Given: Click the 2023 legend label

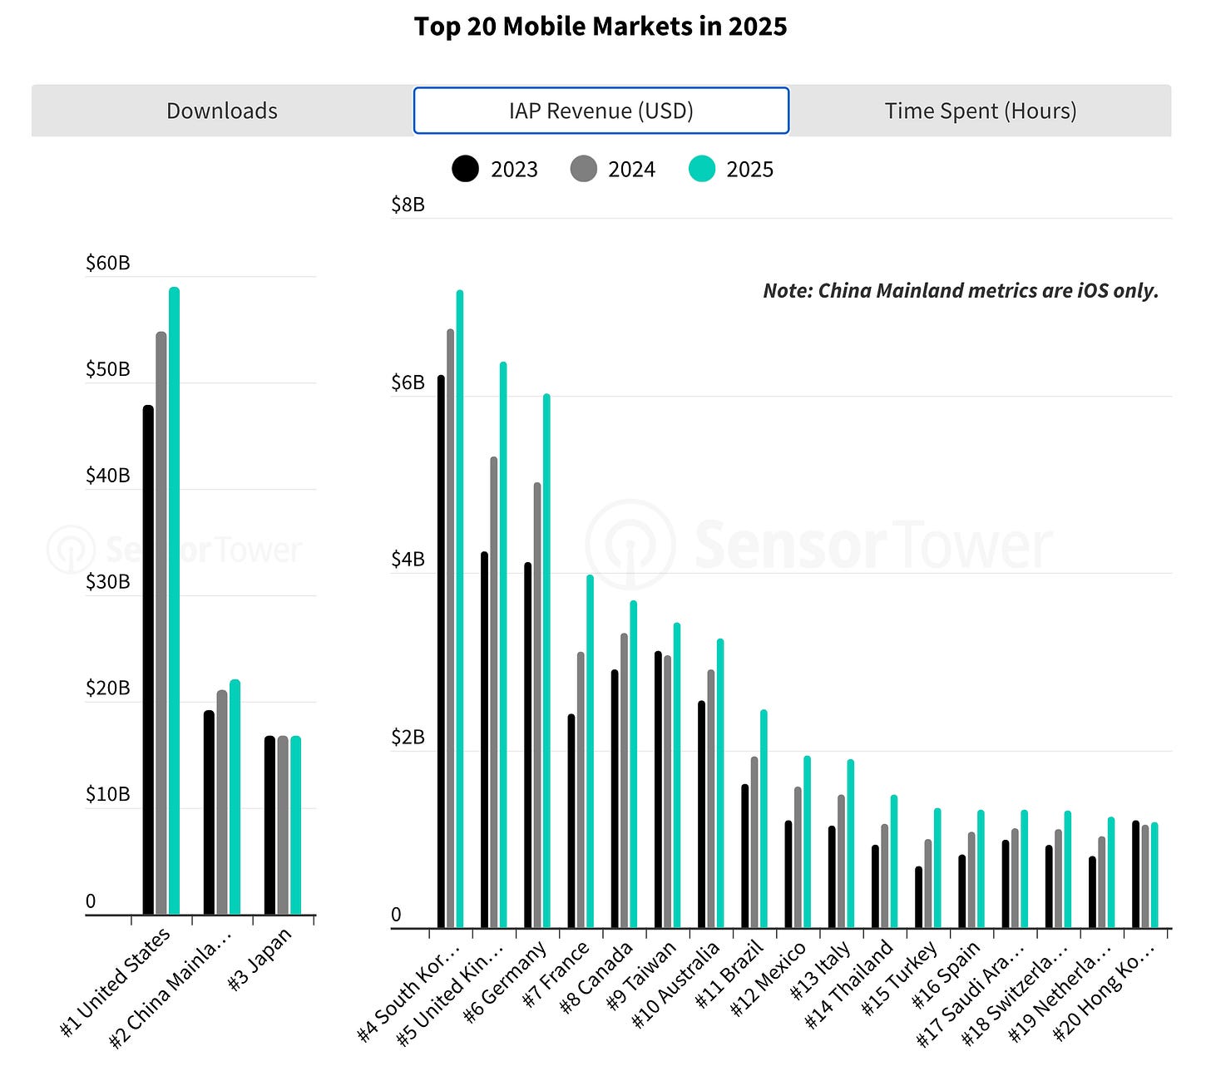Looking at the screenshot, I should coord(514,170).
